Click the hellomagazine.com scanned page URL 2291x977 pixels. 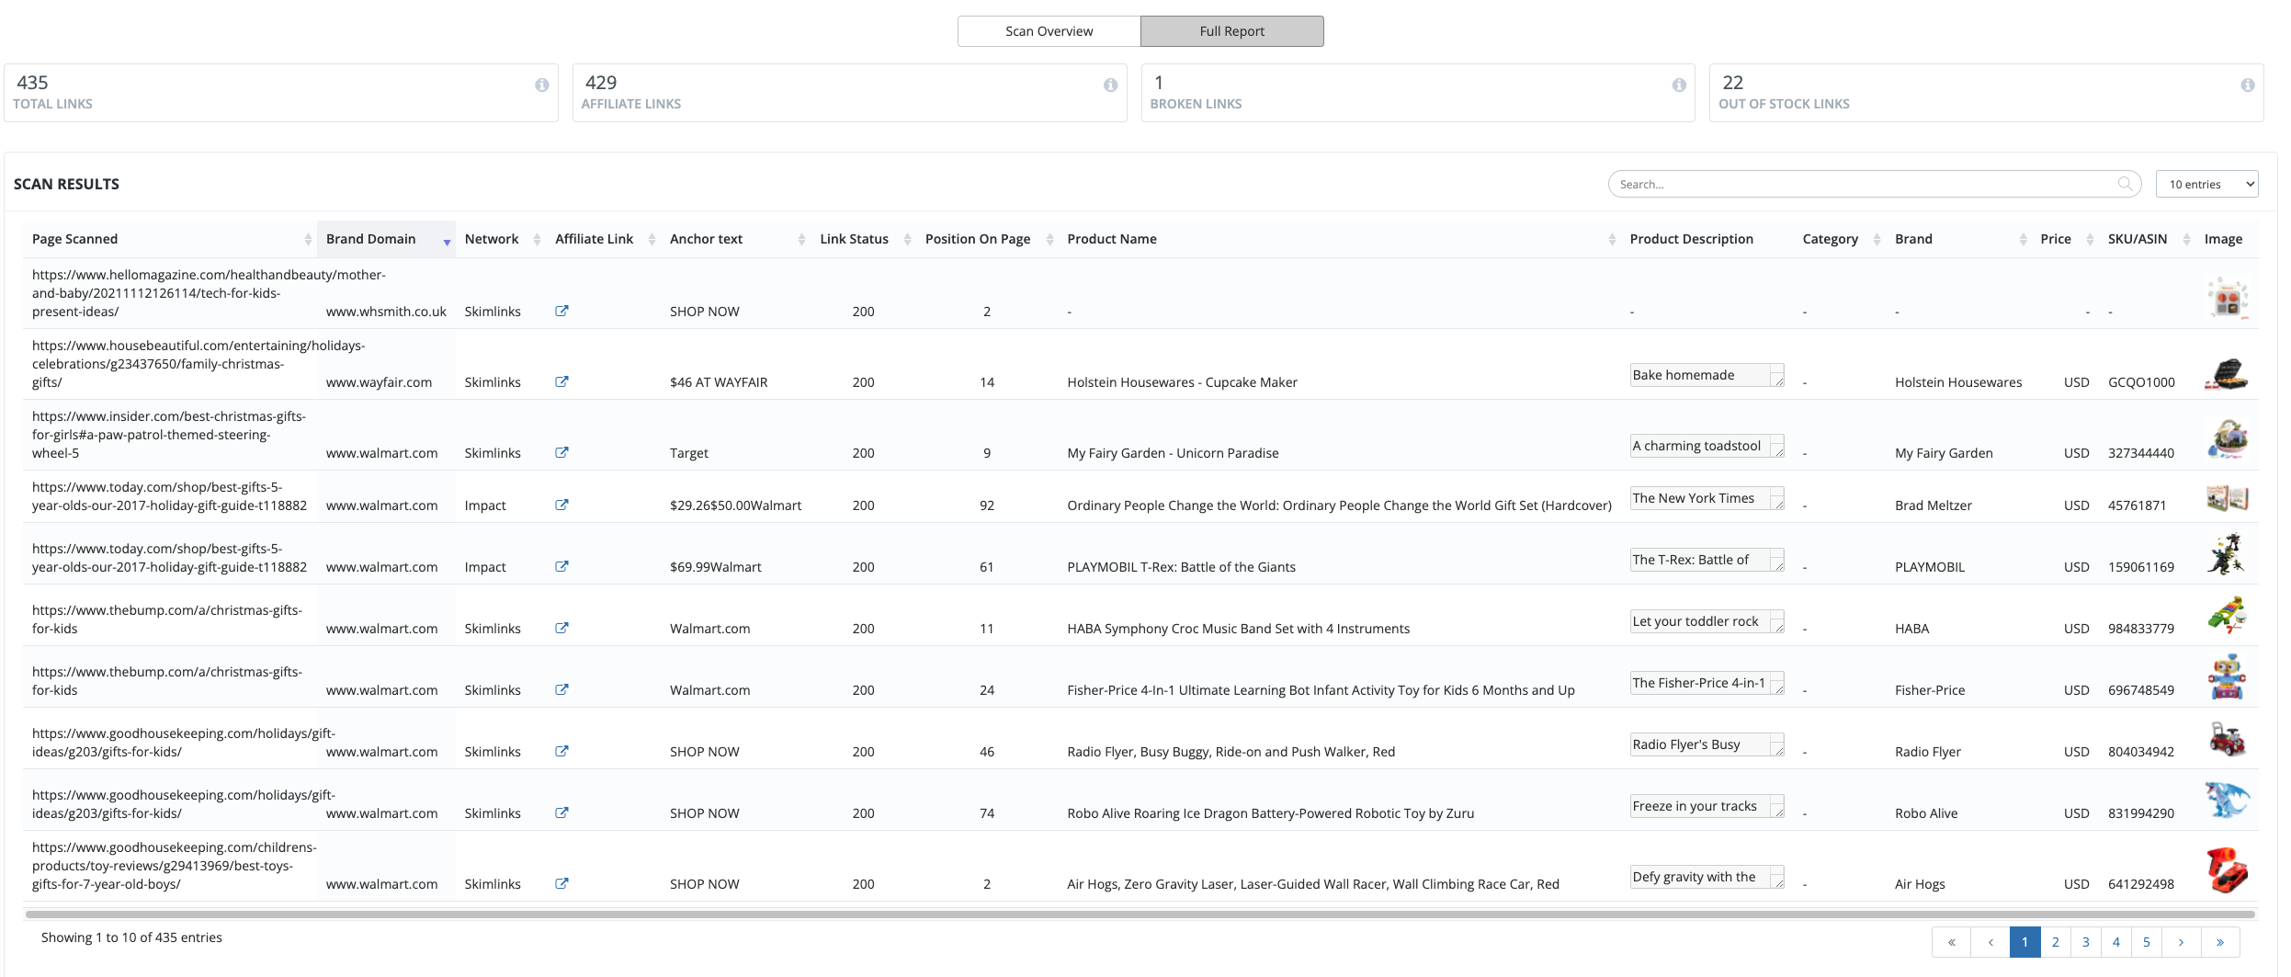[x=209, y=293]
